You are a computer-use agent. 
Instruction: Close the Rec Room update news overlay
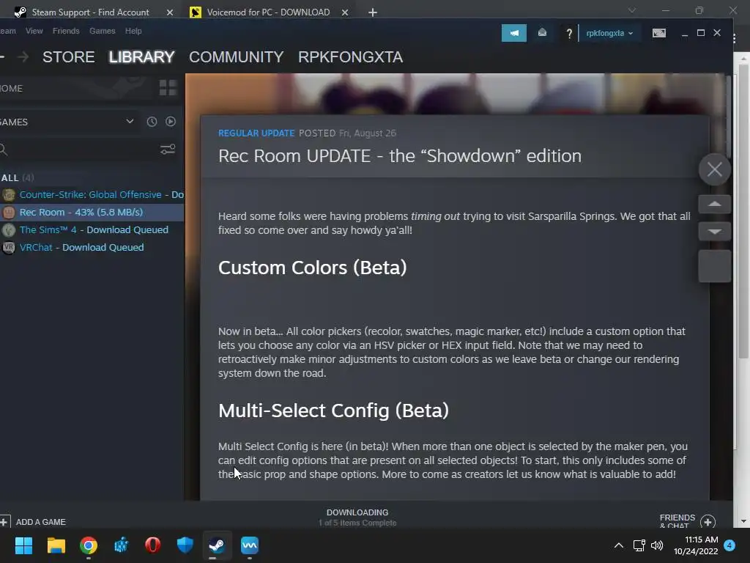coord(715,169)
